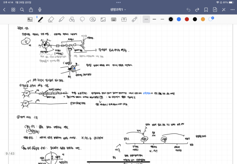
Task: Tap the three-dot multitasking control at top
Action: pyautogui.click(x=119, y=3)
